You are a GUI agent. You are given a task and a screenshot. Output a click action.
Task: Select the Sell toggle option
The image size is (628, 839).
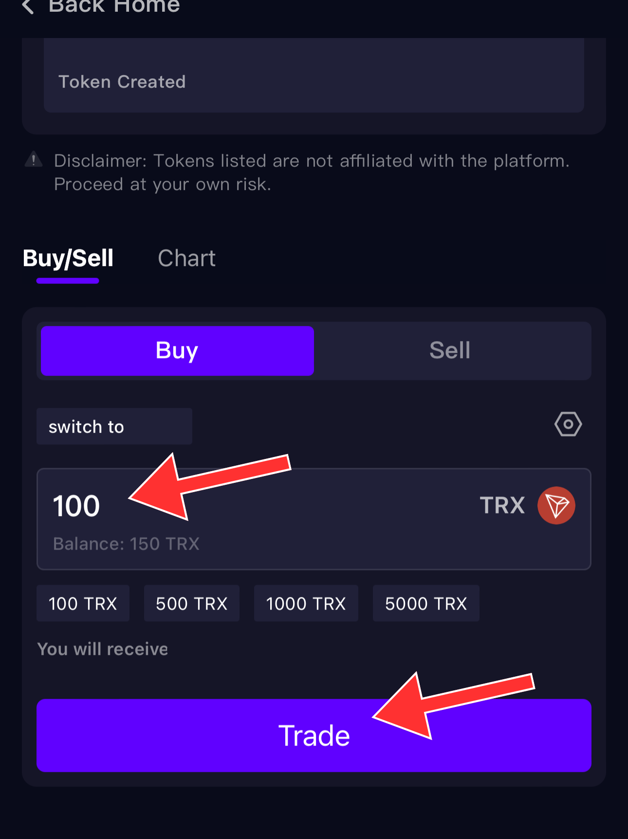point(450,351)
